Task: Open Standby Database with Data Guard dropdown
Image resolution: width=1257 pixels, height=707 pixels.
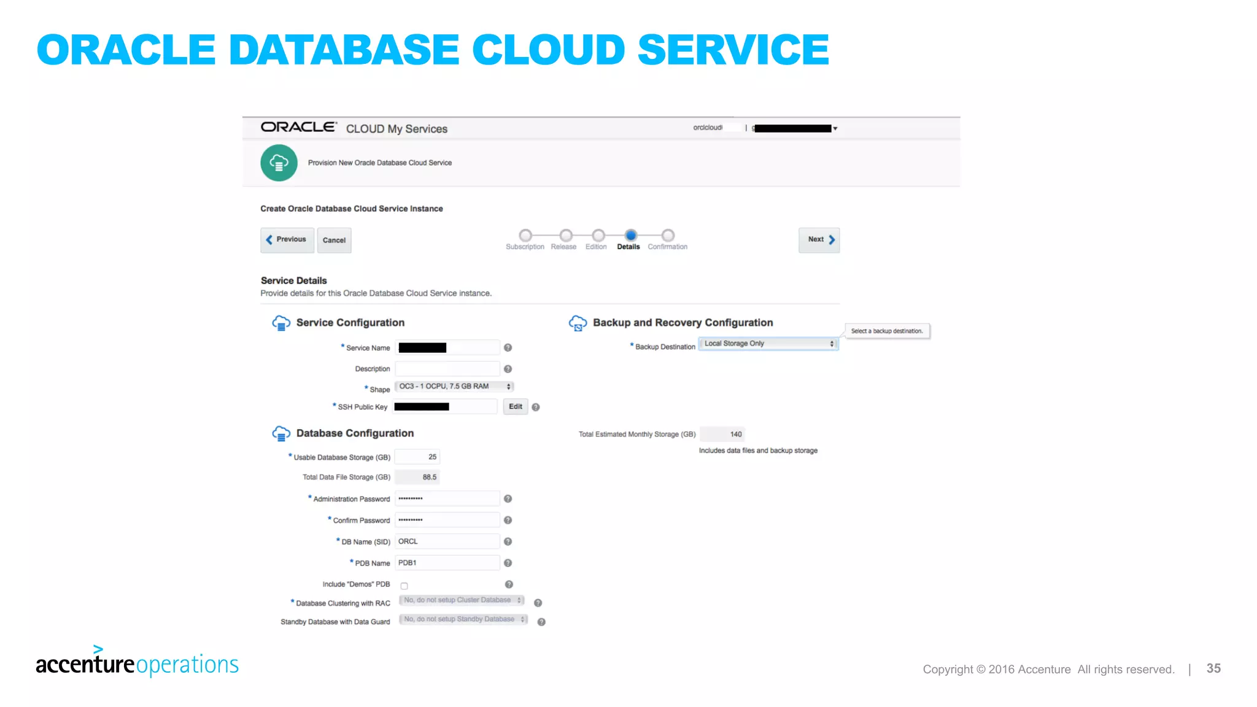Action: [x=463, y=619]
